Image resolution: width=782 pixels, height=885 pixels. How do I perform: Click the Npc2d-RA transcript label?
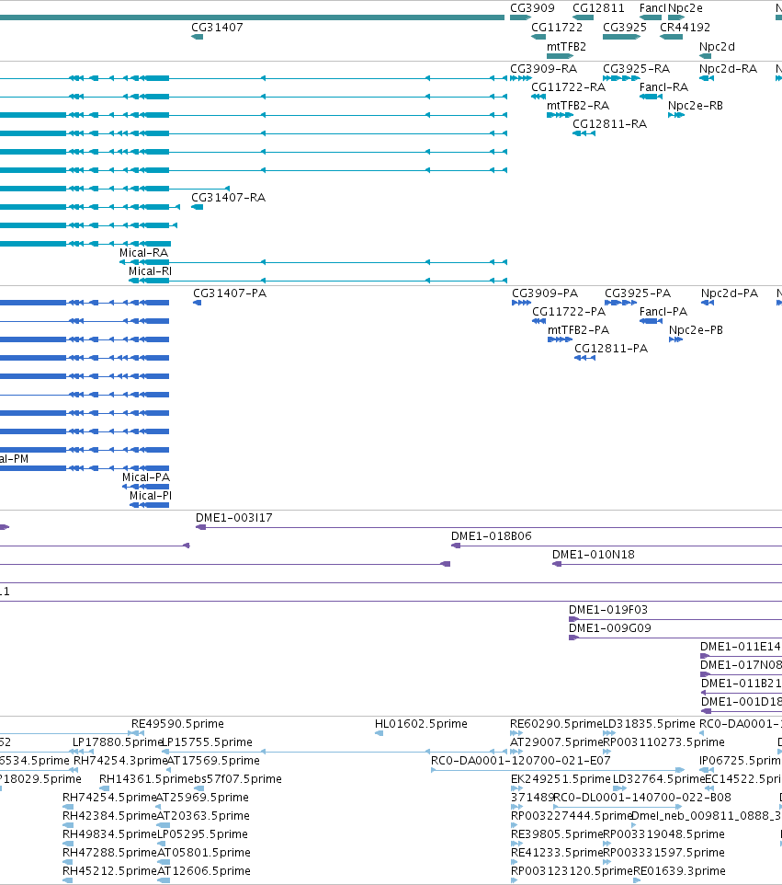pyautogui.click(x=729, y=68)
